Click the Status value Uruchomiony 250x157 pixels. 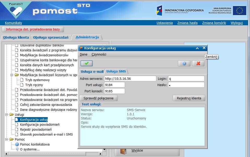point(136,118)
